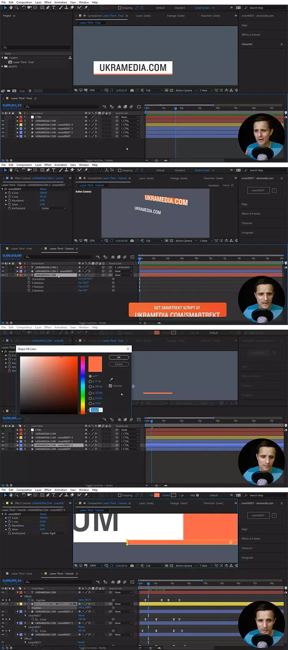The height and width of the screenshot is (650, 288).
Task: Select the Puppet Pin tool in the topmost toolbar
Action: click(x=86, y=7)
